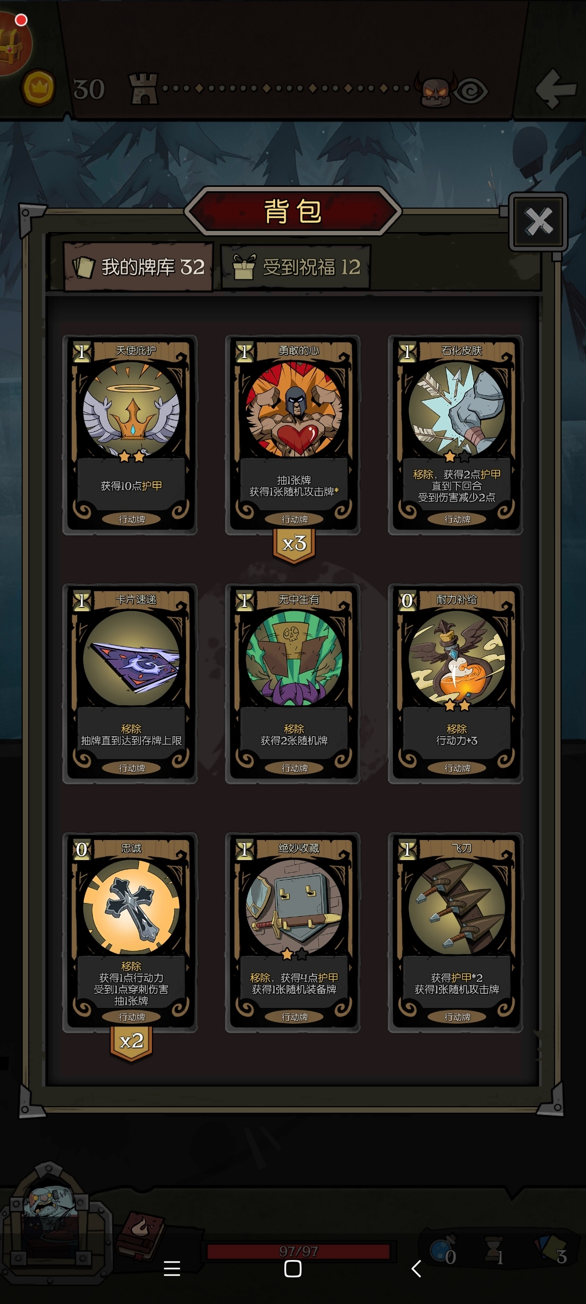View the 卡片速递 card details
Screen dimensions: 586x1304
(x=130, y=684)
